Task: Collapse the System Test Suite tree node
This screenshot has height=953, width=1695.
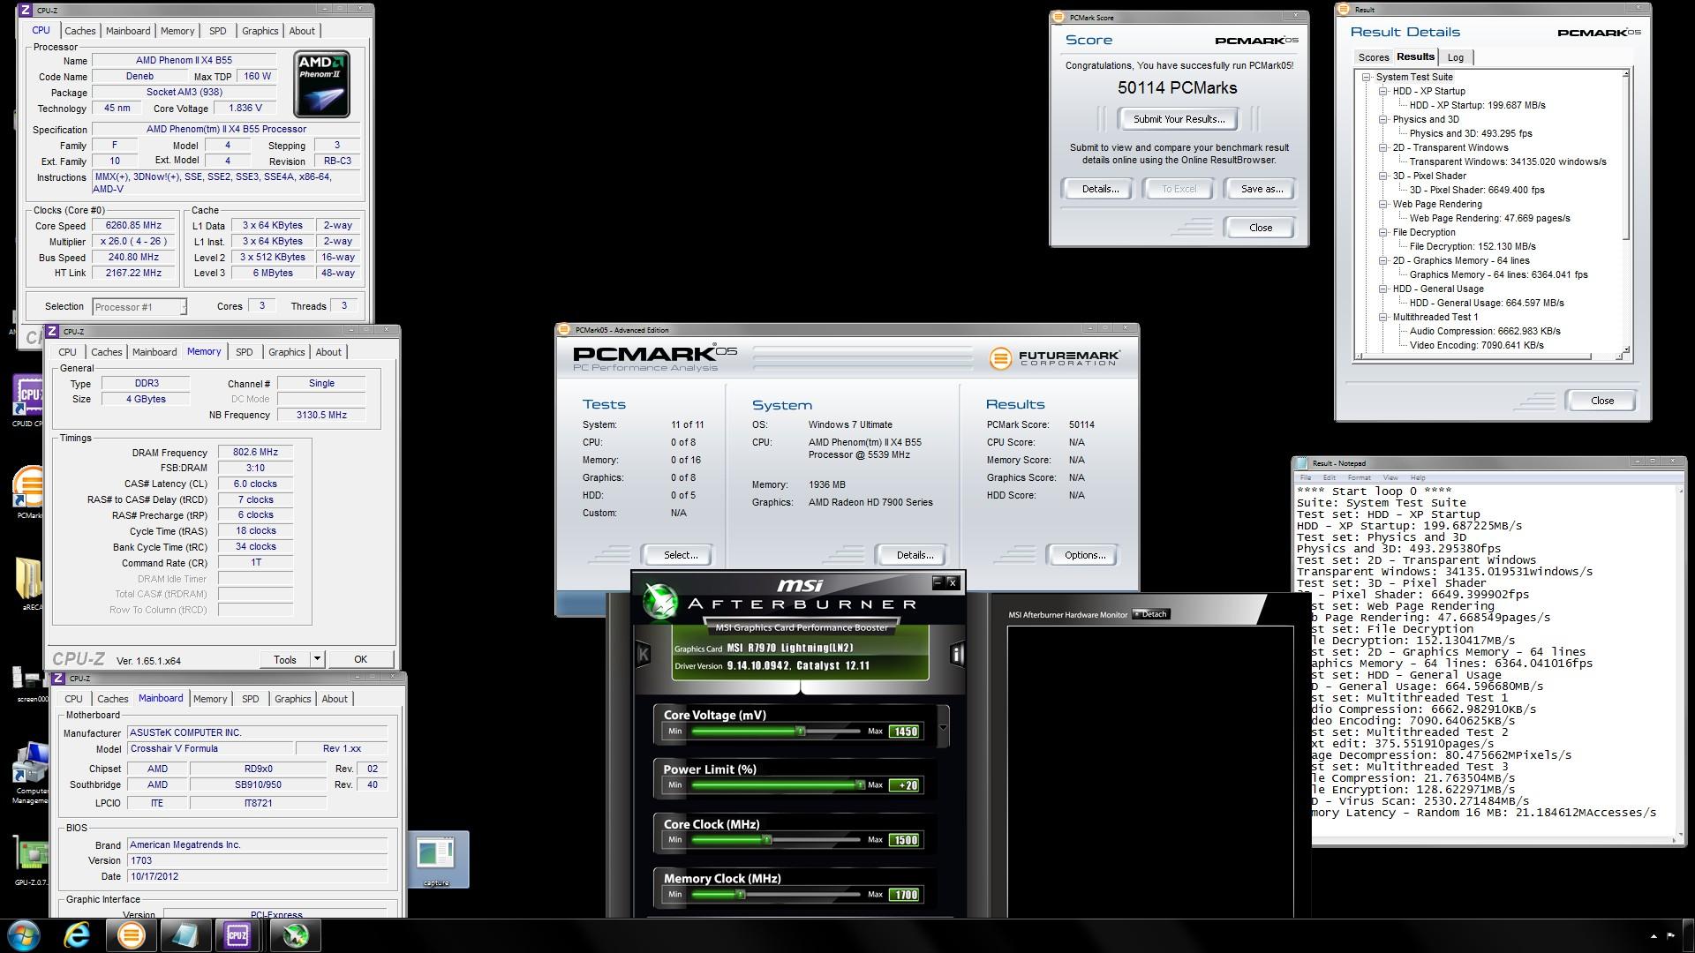Action: point(1367,77)
